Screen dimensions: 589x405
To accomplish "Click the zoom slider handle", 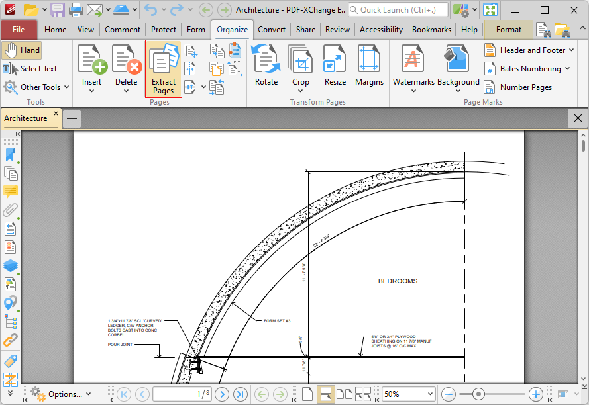I will click(x=478, y=394).
